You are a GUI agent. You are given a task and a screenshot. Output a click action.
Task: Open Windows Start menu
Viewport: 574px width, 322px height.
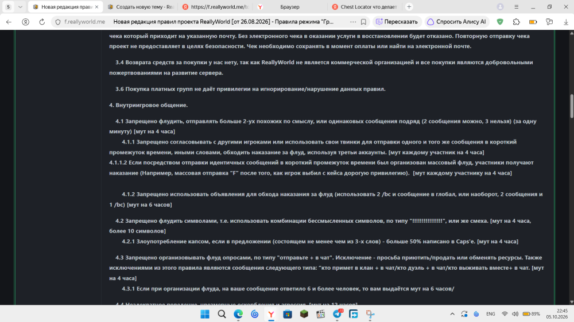click(x=205, y=314)
